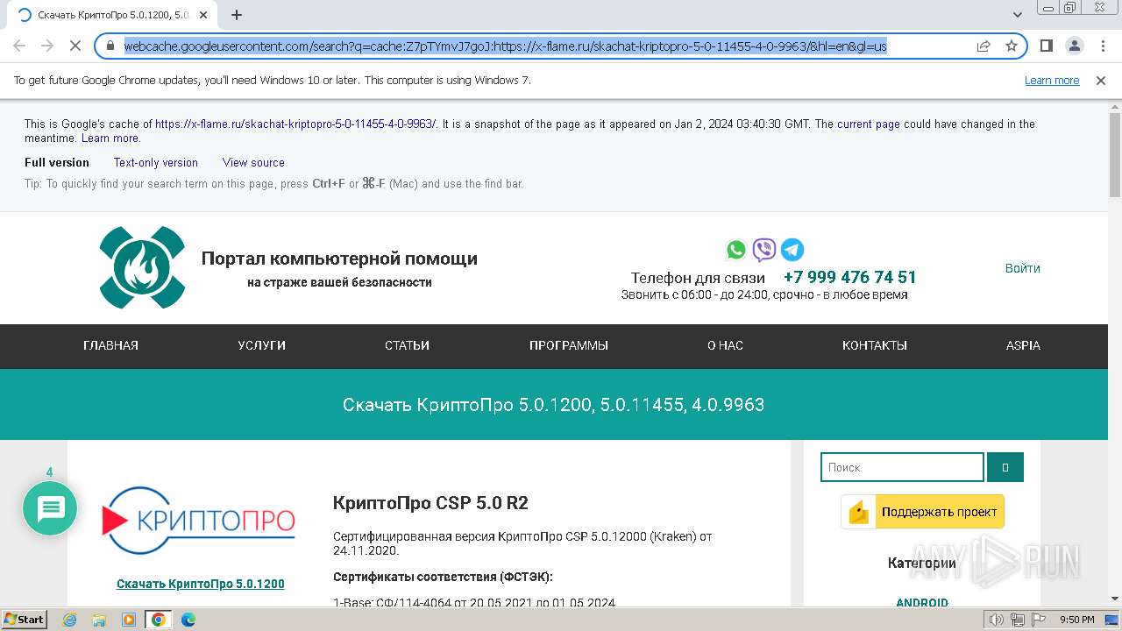
Task: Open Windows Start button
Action: tap(25, 620)
